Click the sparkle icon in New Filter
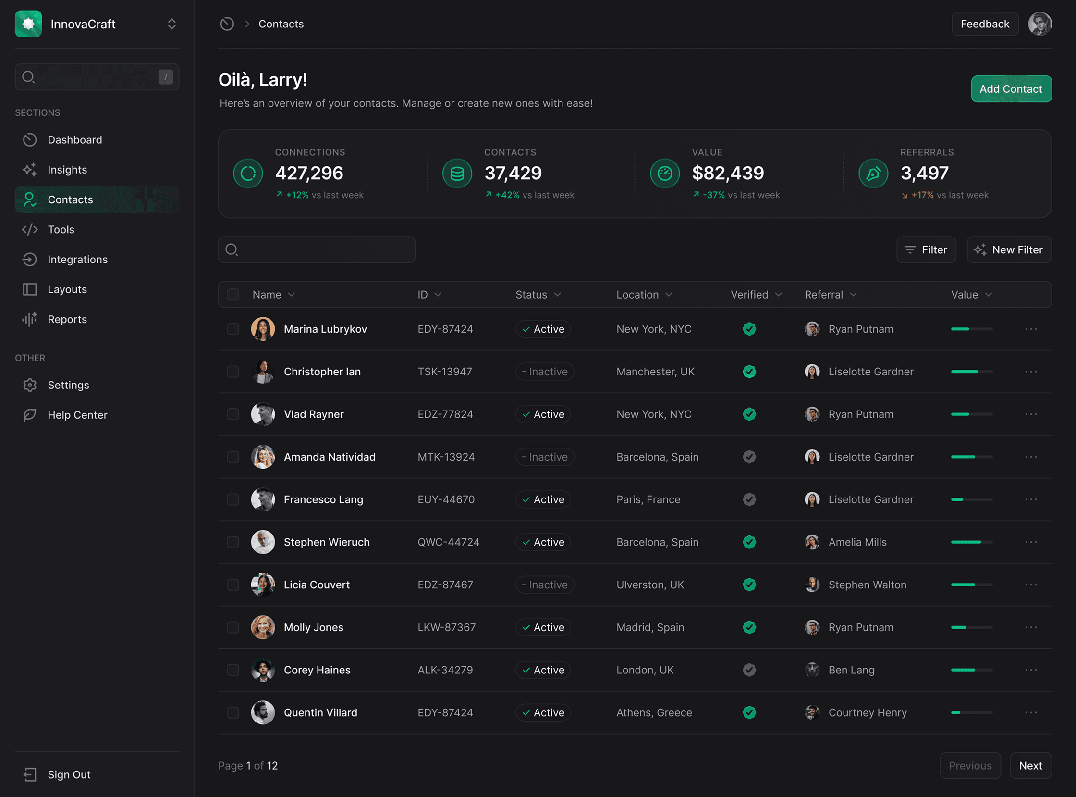 click(979, 250)
